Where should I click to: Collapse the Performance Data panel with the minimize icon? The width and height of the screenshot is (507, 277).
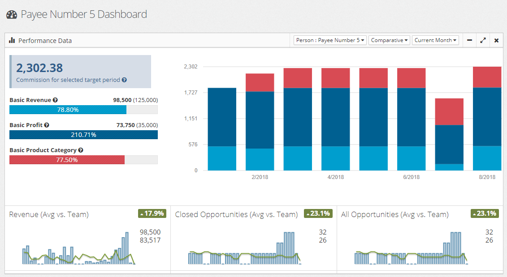pyautogui.click(x=469, y=40)
